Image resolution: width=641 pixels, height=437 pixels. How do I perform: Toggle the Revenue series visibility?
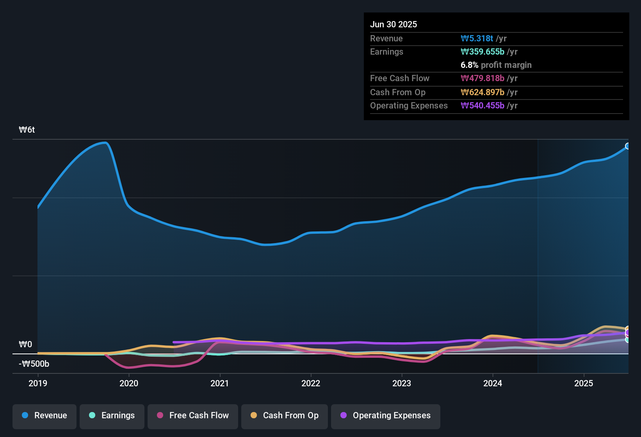(x=44, y=416)
